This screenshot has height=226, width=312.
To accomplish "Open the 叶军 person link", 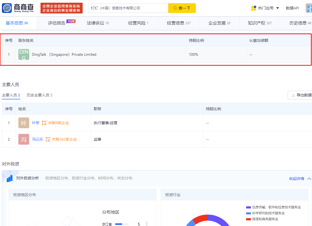I will click(36, 123).
